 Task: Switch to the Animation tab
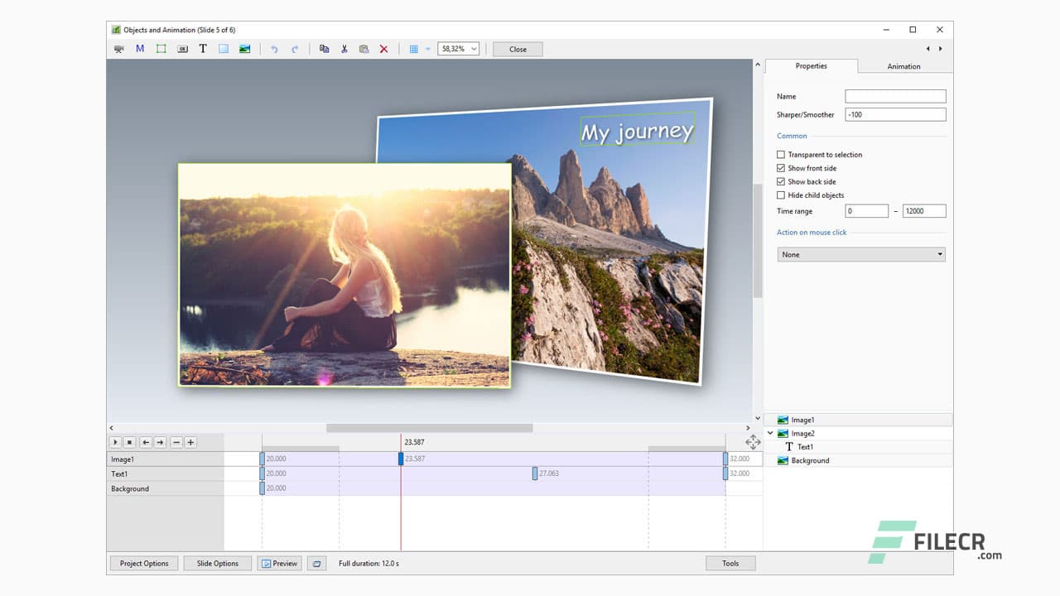[x=903, y=66]
